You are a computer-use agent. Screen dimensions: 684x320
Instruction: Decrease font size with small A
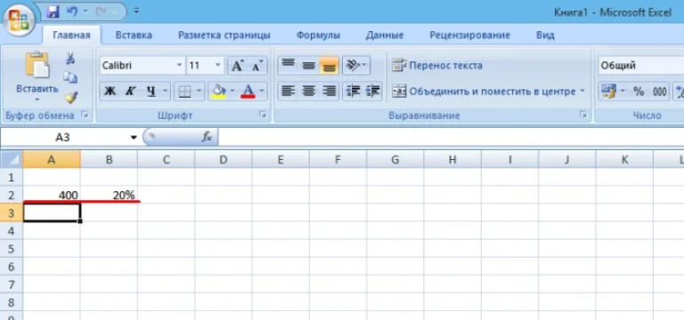(257, 66)
